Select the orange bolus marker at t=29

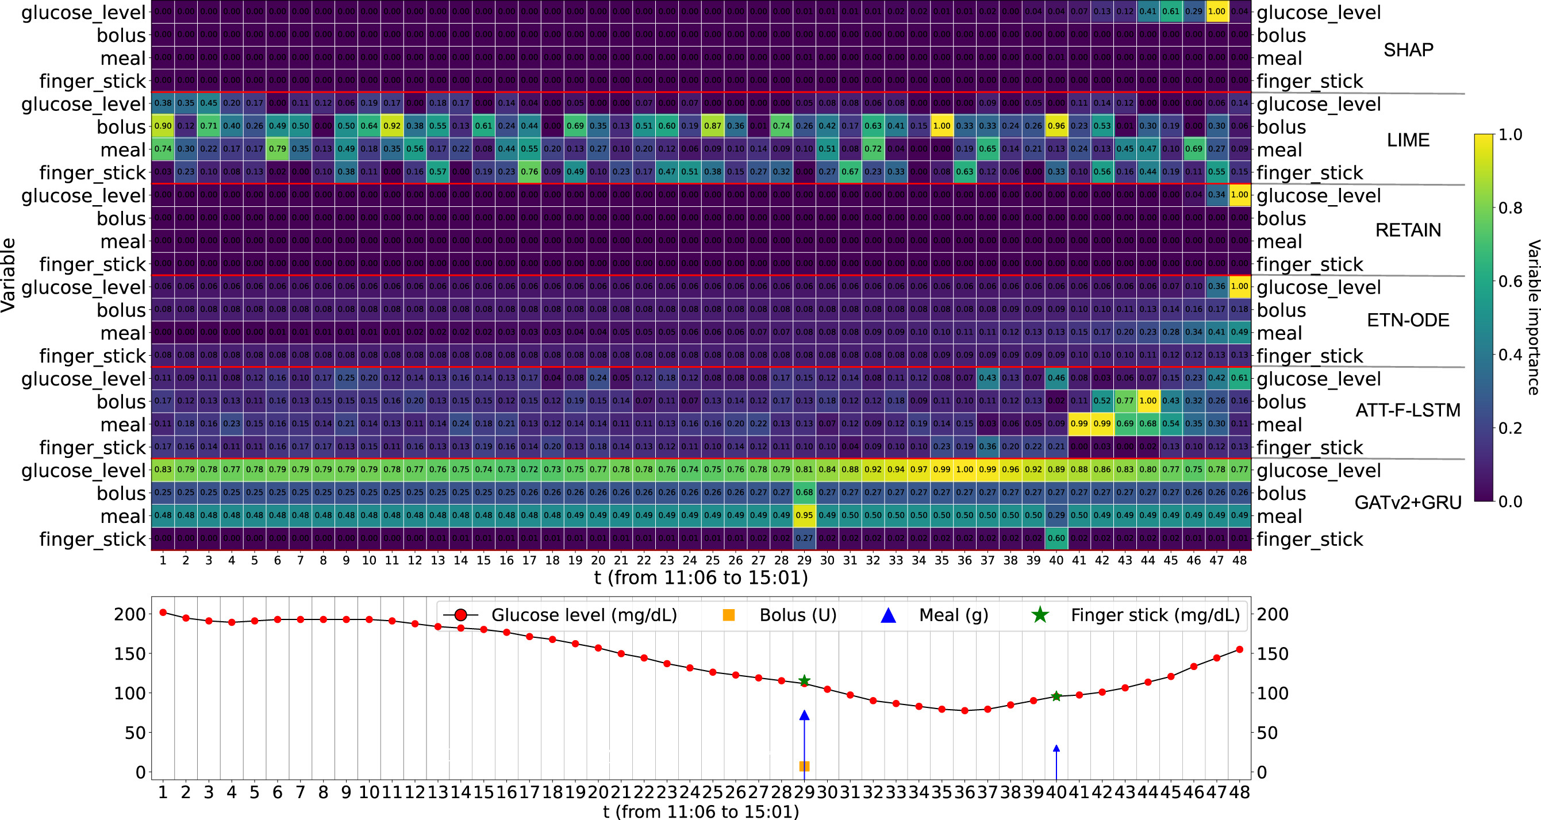[804, 766]
